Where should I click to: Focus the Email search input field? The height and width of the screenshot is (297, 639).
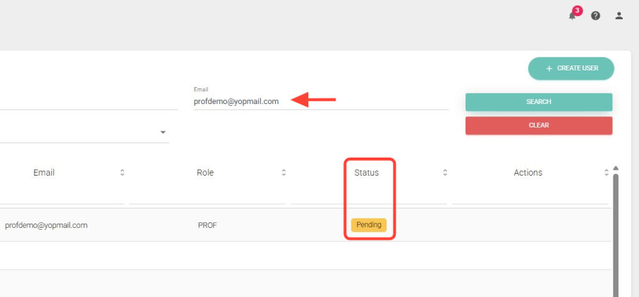[319, 101]
